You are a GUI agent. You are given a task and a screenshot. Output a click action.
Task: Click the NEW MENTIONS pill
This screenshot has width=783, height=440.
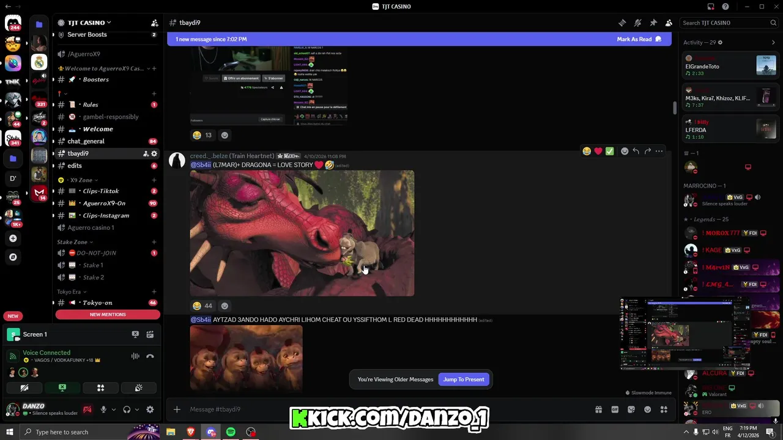tap(108, 315)
